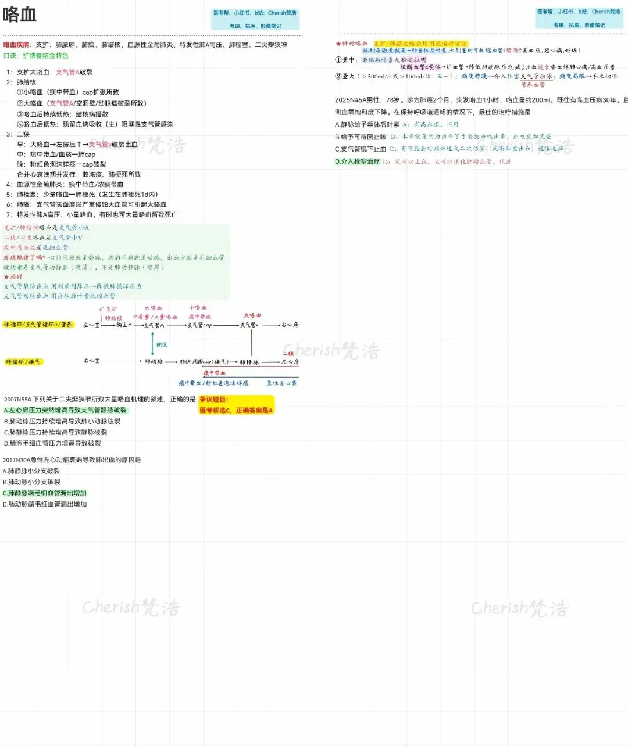Viewport: 628px width, 747px height.
Task: Click the handwritten line '二狭/心衰咯血是支气管小V'
Action: click(43, 238)
